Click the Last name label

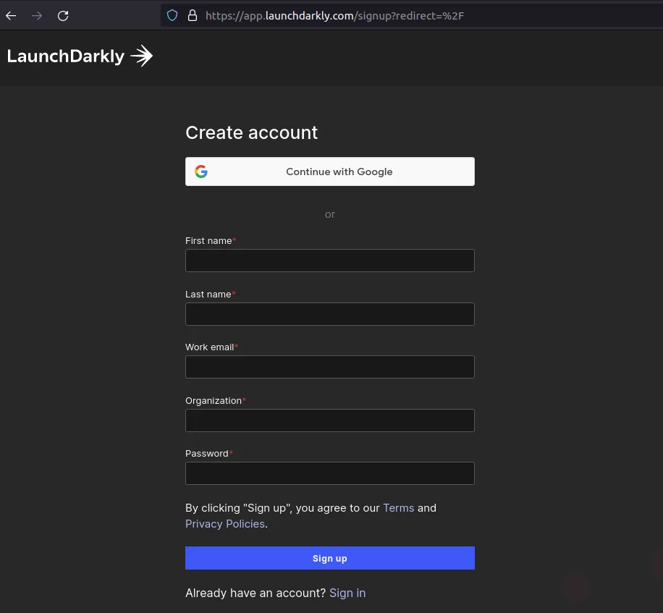208,295
